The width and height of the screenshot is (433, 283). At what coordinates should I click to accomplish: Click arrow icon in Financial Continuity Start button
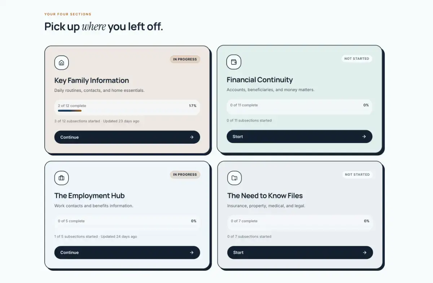[x=364, y=136]
